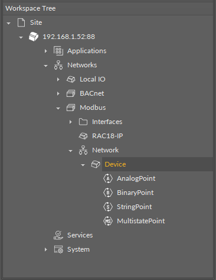
Task: Click the MultistatePoint icon
Action: click(x=108, y=221)
